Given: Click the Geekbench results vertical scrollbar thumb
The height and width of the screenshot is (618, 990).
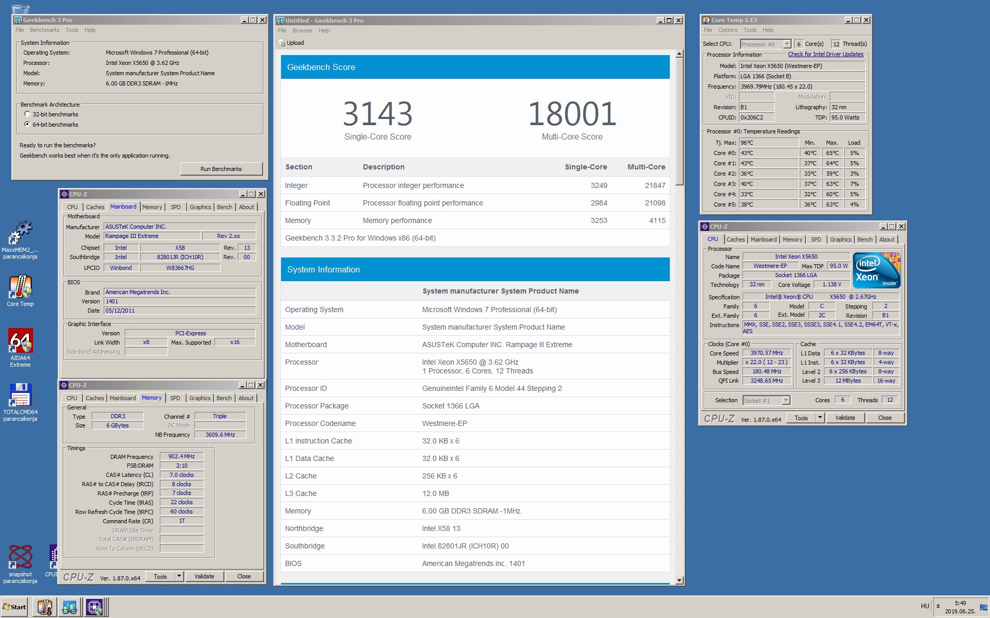Looking at the screenshot, I should click(679, 122).
